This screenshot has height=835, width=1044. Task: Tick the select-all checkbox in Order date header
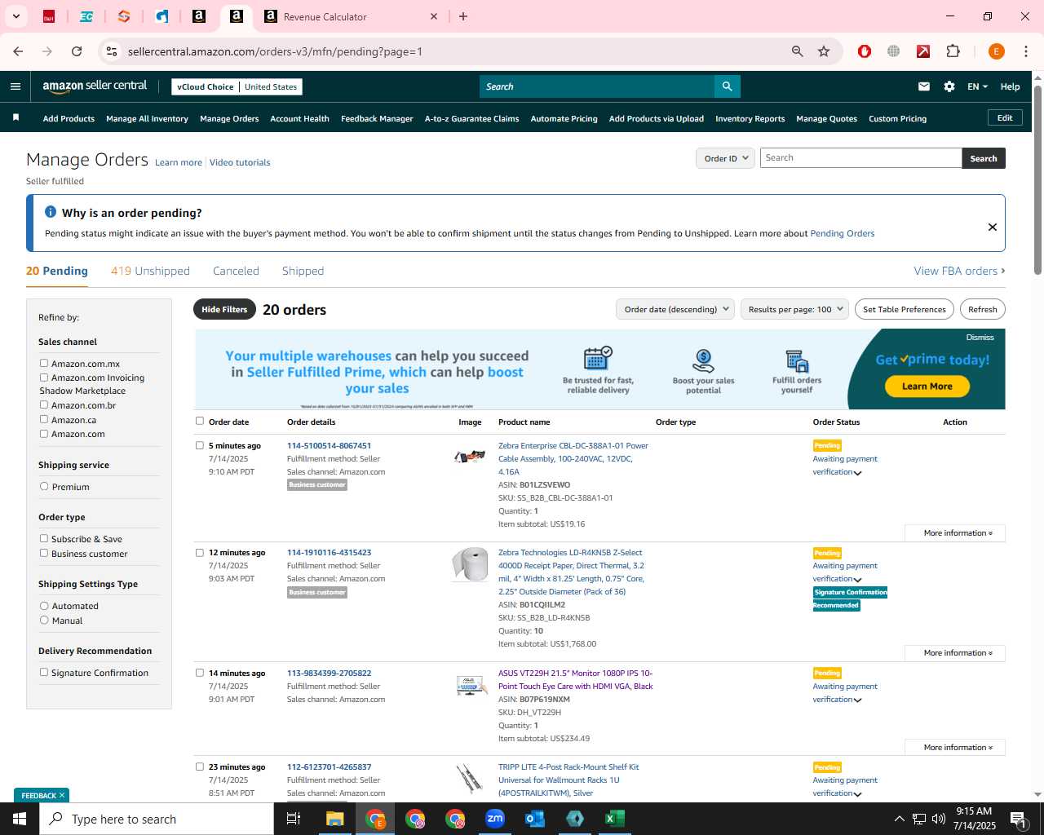200,422
